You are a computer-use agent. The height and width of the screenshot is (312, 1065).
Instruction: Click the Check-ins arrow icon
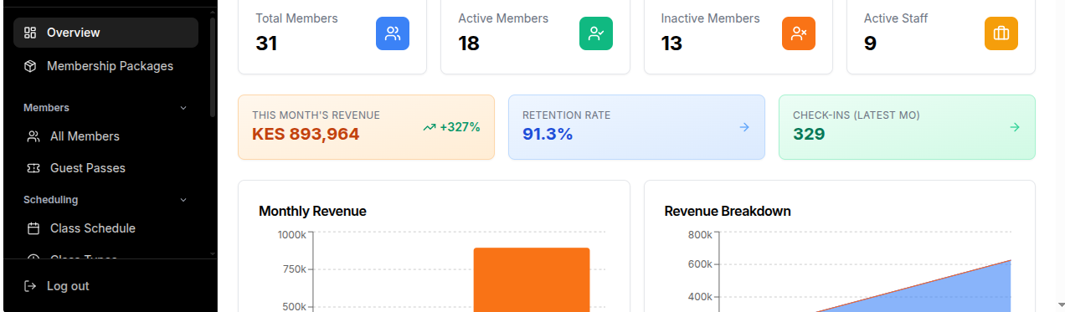pyautogui.click(x=1015, y=127)
